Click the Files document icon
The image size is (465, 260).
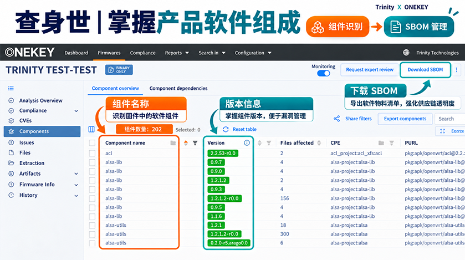(x=11, y=152)
